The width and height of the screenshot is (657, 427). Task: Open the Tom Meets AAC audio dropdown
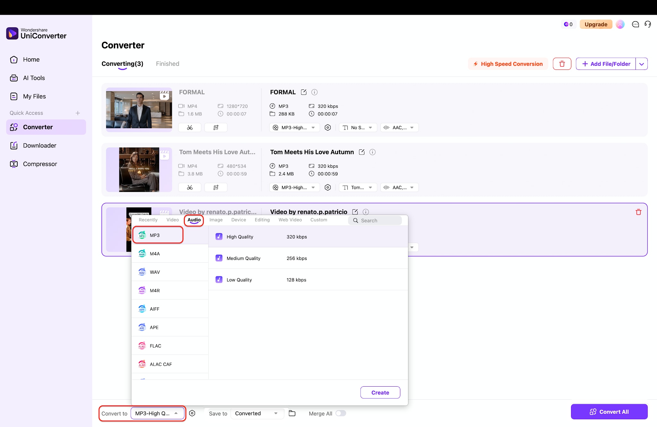tap(399, 188)
